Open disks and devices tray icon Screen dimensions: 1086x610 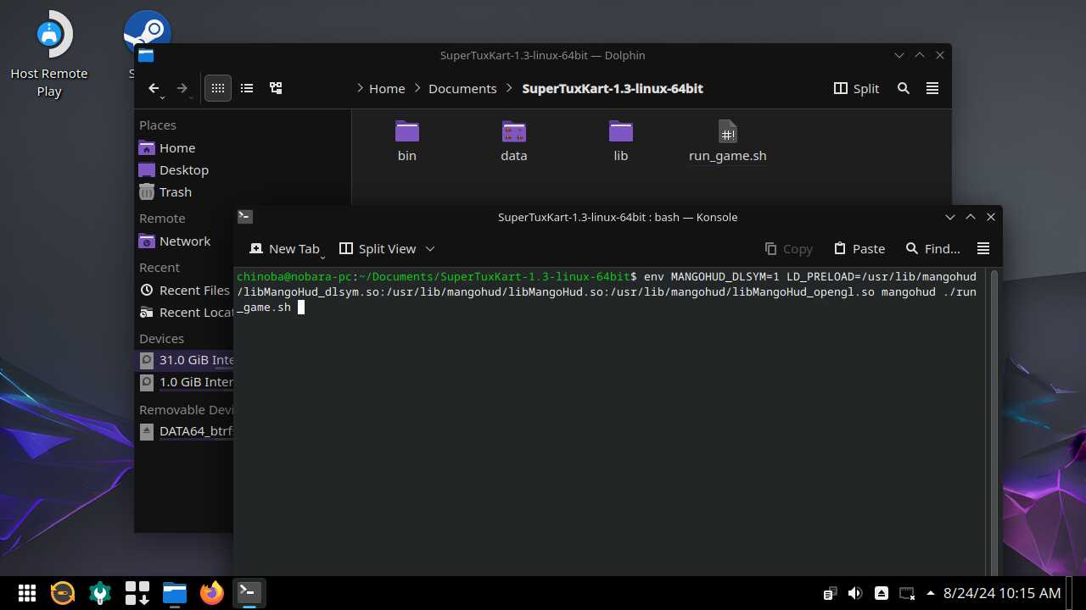882,593
